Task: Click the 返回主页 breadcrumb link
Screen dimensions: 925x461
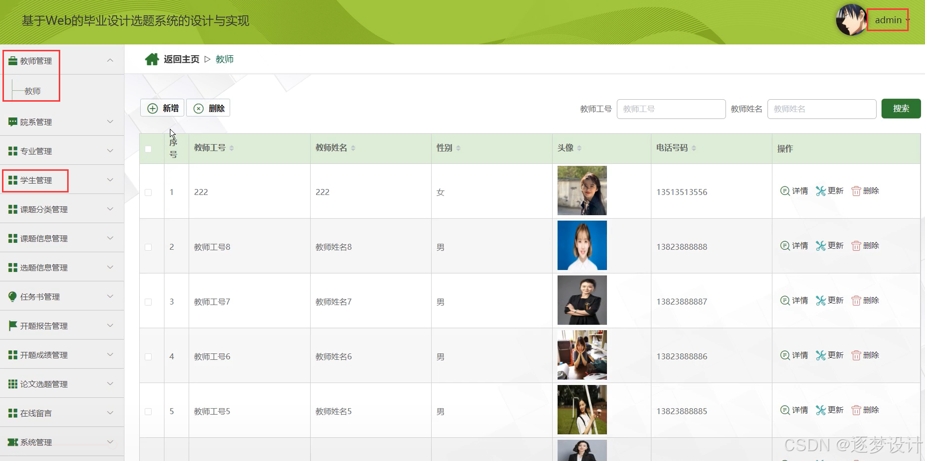Action: 181,59
